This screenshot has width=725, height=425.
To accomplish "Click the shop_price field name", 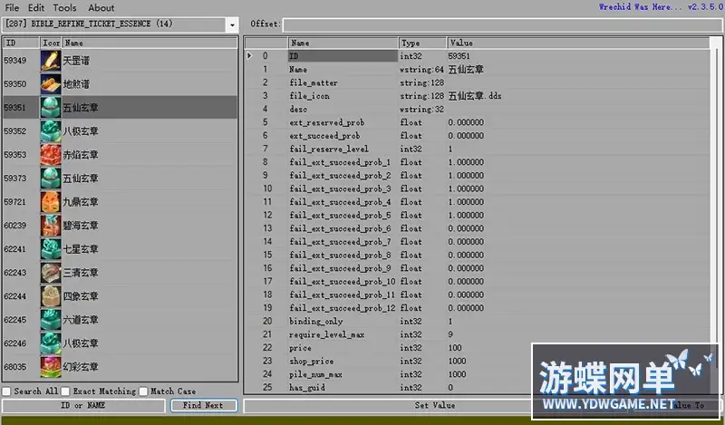I will 311,362.
